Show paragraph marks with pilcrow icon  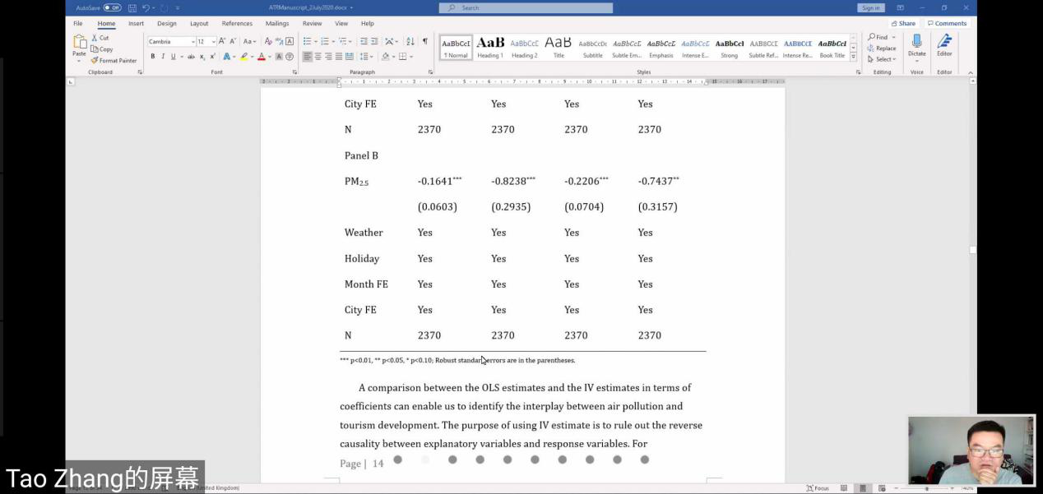click(424, 41)
